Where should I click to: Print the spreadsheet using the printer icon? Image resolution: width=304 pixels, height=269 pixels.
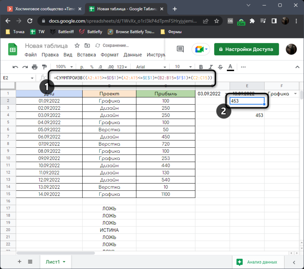coord(35,67)
